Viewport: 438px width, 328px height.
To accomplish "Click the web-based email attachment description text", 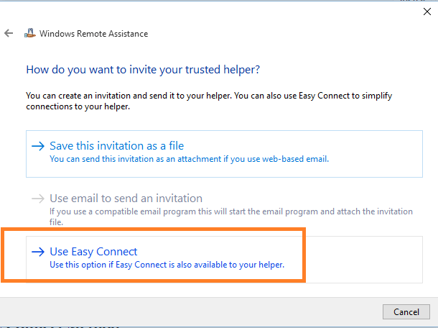I will coord(189,159).
